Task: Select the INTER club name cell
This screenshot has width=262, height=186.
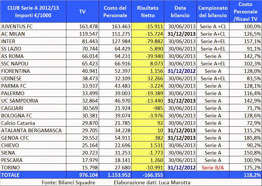Action: coord(33,41)
